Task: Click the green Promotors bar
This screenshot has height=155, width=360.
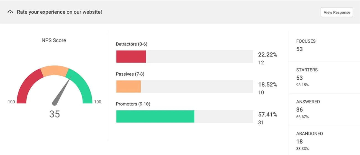Action: point(155,116)
